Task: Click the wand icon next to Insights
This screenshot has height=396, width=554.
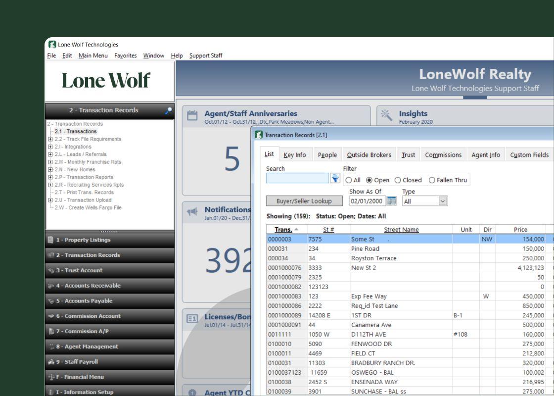Action: pyautogui.click(x=386, y=115)
